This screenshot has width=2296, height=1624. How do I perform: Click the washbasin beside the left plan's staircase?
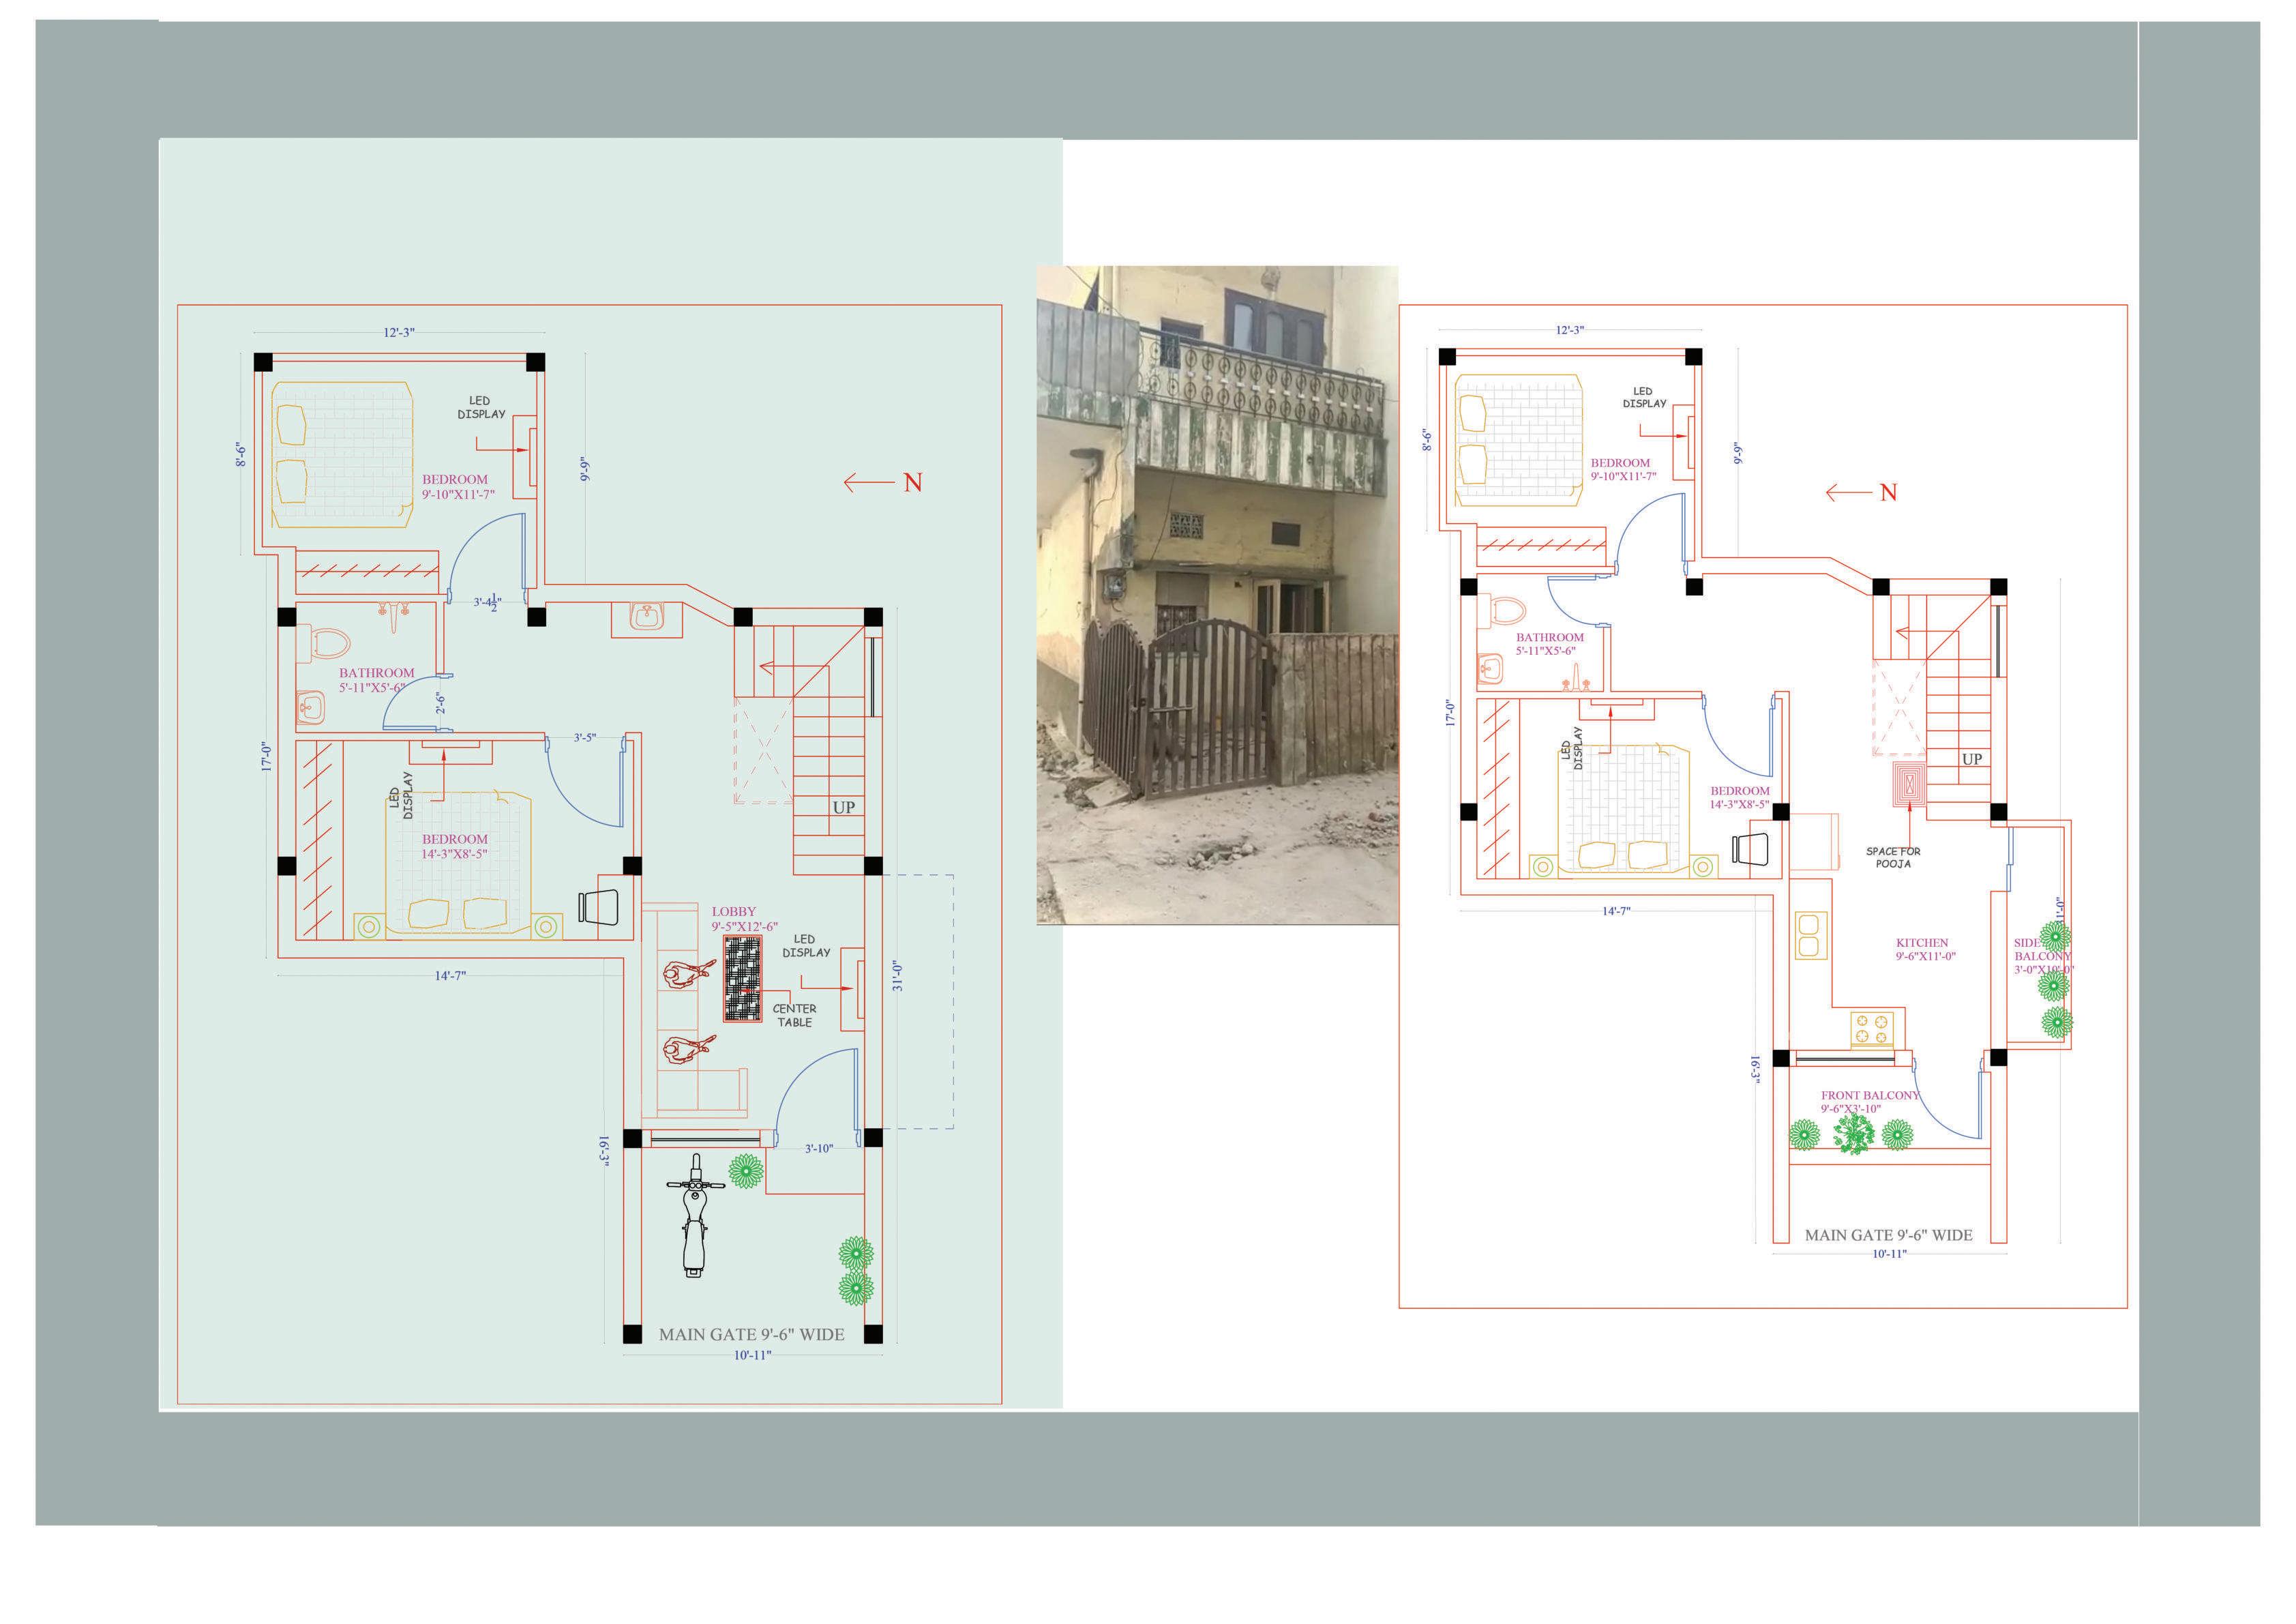point(647,617)
